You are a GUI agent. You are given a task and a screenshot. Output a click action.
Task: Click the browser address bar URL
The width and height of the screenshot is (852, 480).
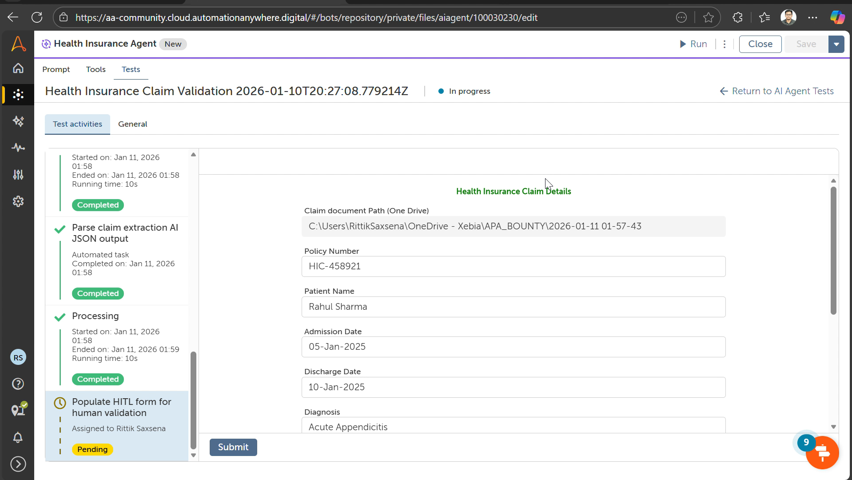pyautogui.click(x=307, y=17)
